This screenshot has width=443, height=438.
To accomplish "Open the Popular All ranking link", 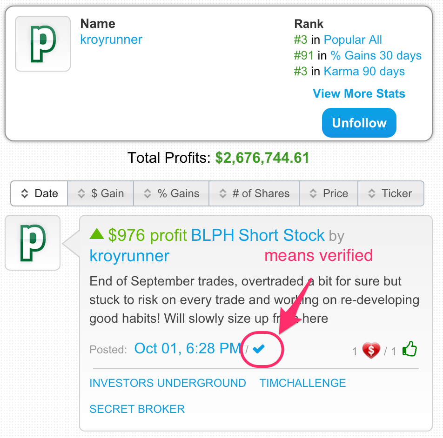I will coord(353,40).
